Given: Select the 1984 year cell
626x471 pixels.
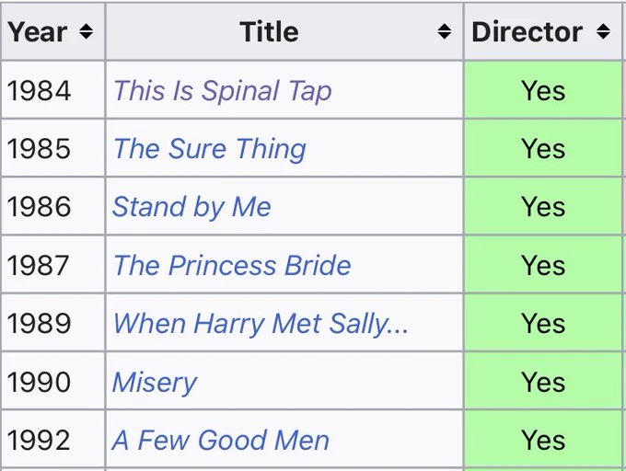Looking at the screenshot, I should [53, 90].
